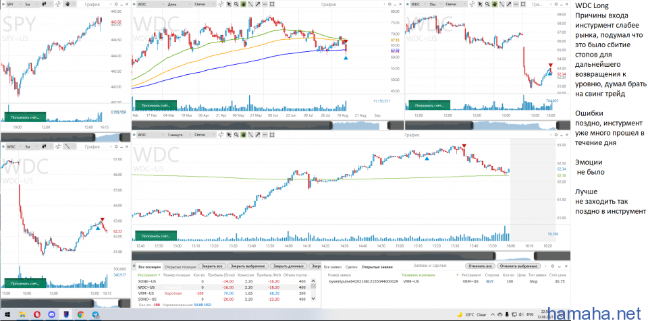The image size is (648, 321).
Task: Click the Закрыть выбранное button
Action: coord(248,266)
